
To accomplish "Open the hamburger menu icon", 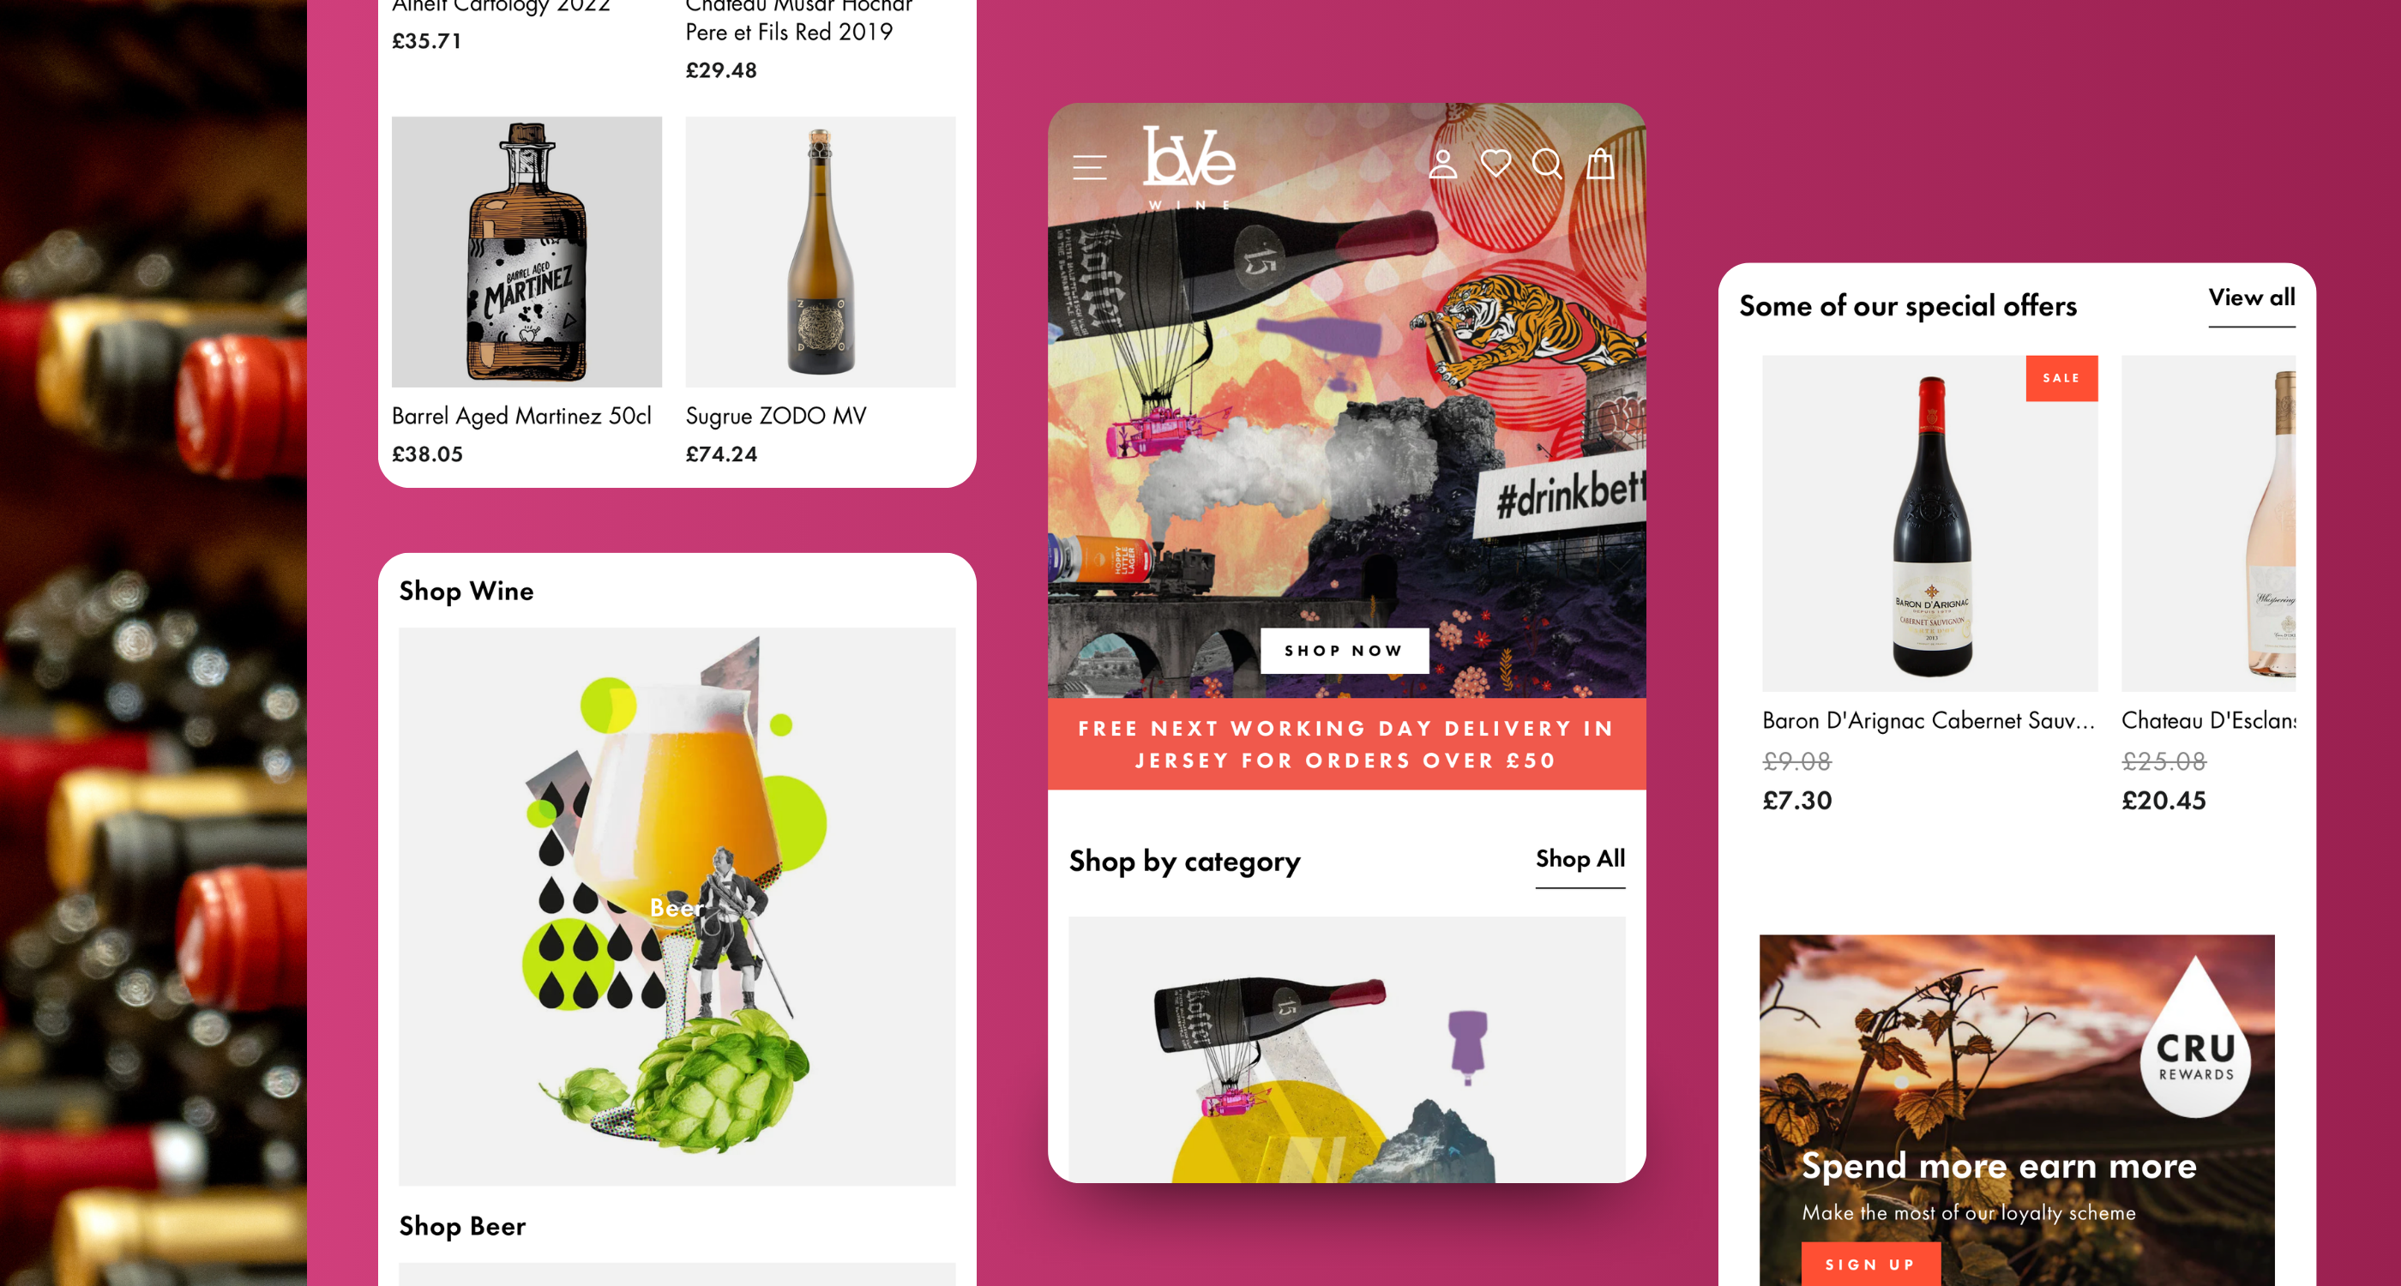I will point(1089,167).
